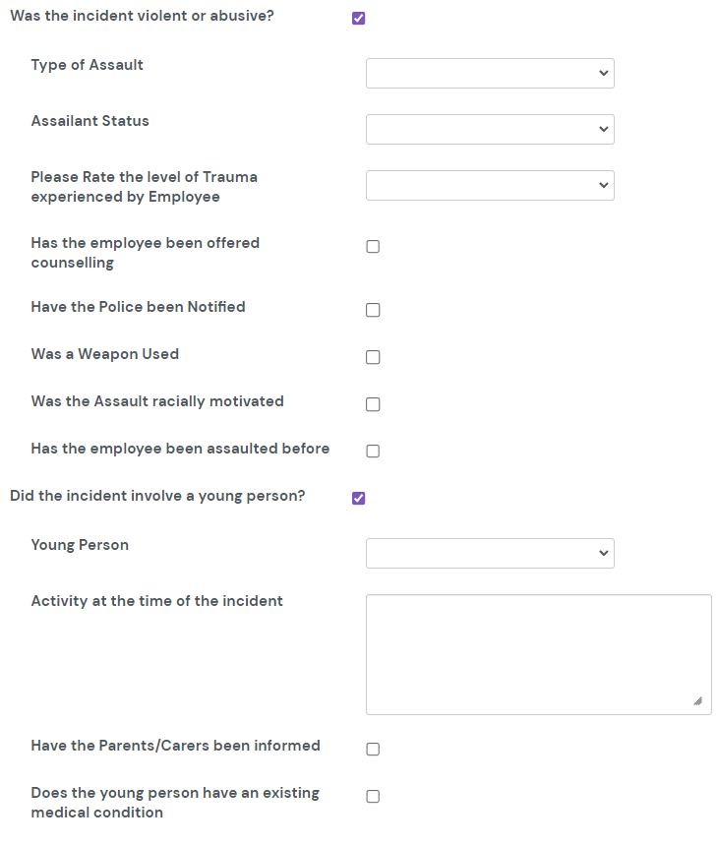Open the Type of Assault dropdown
Screen dimensions: 717x845
tap(489, 74)
